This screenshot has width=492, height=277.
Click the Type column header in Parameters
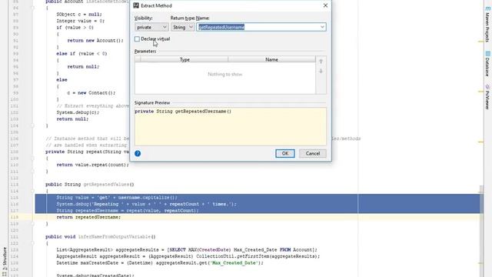pyautogui.click(x=184, y=59)
